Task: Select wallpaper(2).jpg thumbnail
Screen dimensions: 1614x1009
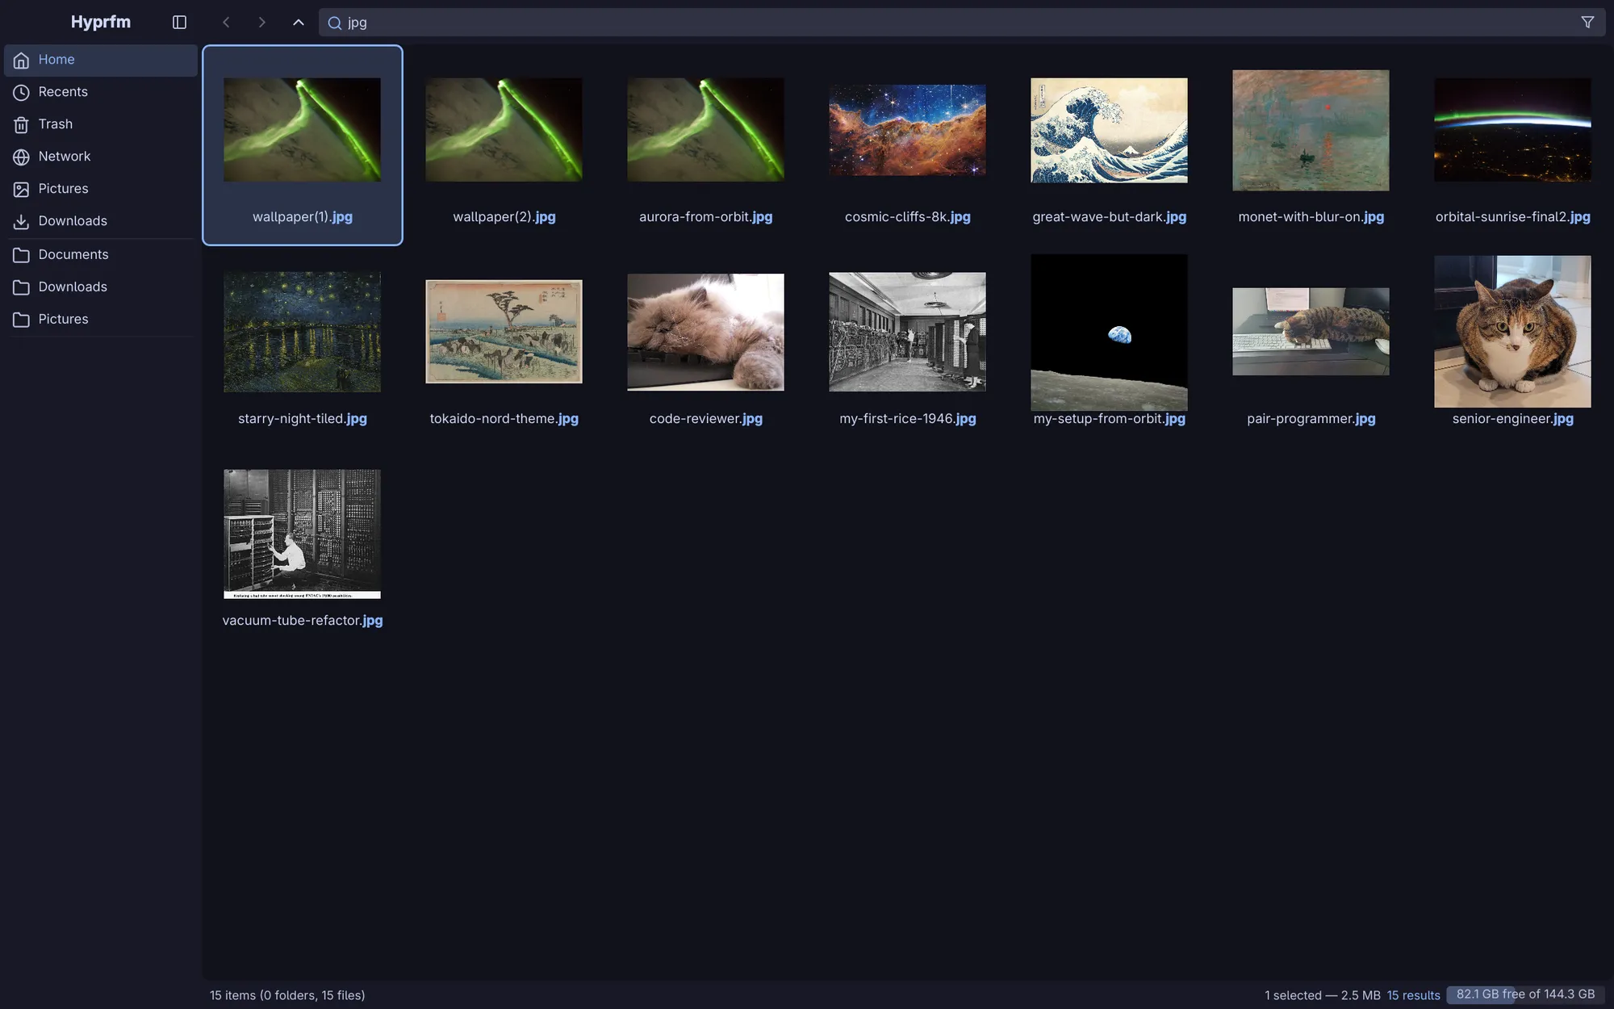Action: click(x=504, y=129)
